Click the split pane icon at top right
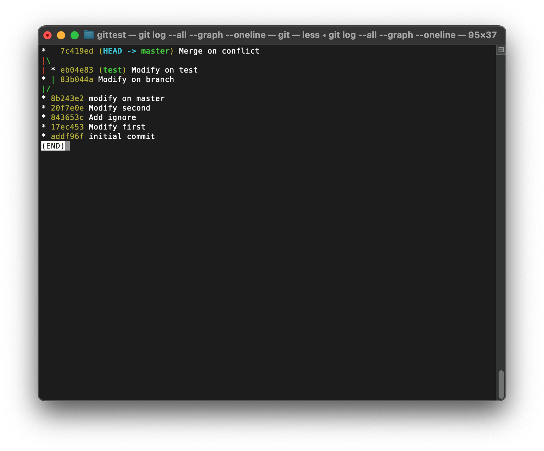The height and width of the screenshot is (451, 544). [501, 50]
